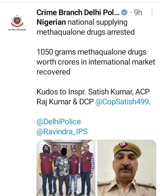The width and height of the screenshot is (160, 196).
Task: Click the Kudos to Inspr. Satish Kumar text
Action: pyautogui.click(x=93, y=92)
